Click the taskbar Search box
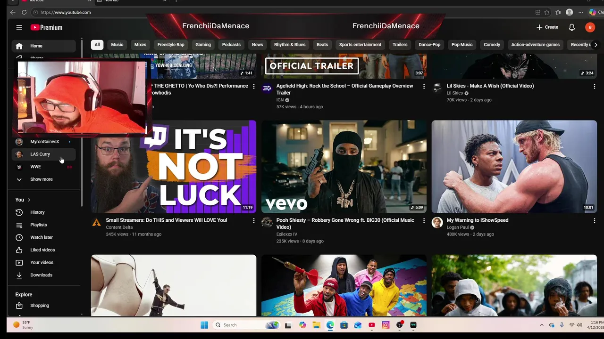This screenshot has width=604, height=339. pyautogui.click(x=247, y=325)
